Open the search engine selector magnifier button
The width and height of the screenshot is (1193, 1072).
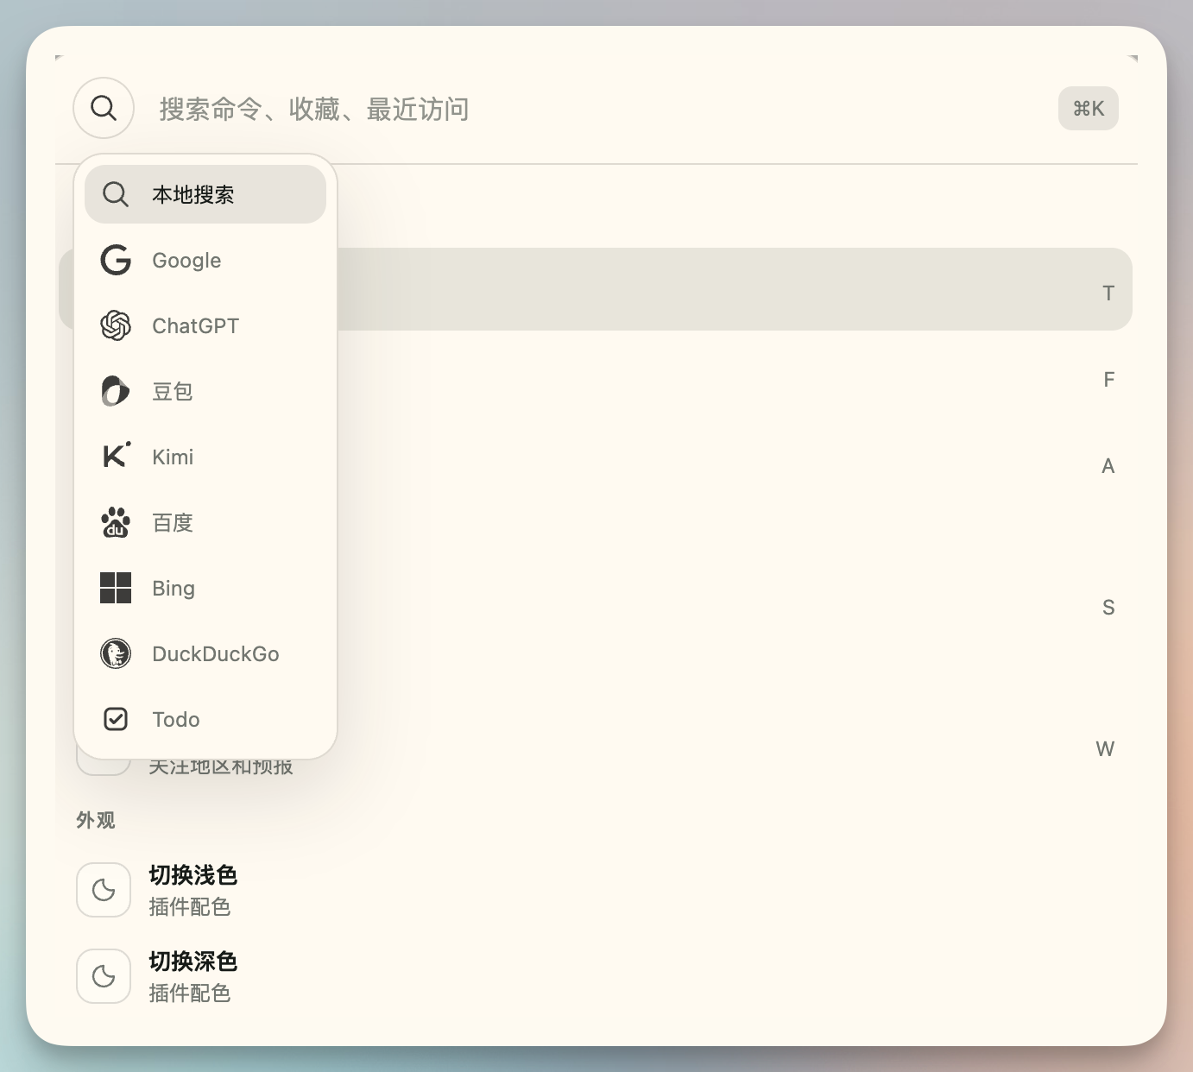pyautogui.click(x=104, y=109)
